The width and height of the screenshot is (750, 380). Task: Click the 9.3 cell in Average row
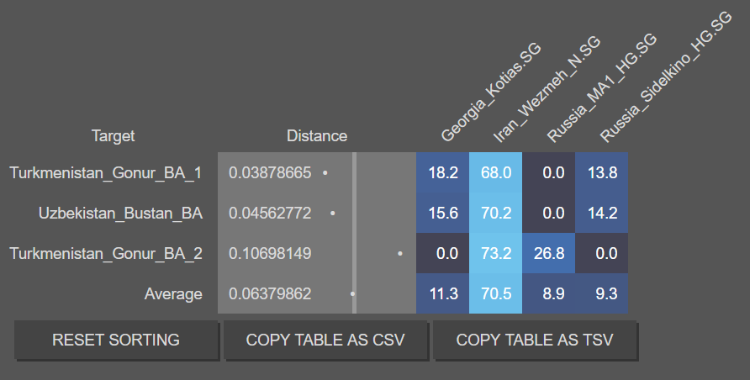pos(602,293)
